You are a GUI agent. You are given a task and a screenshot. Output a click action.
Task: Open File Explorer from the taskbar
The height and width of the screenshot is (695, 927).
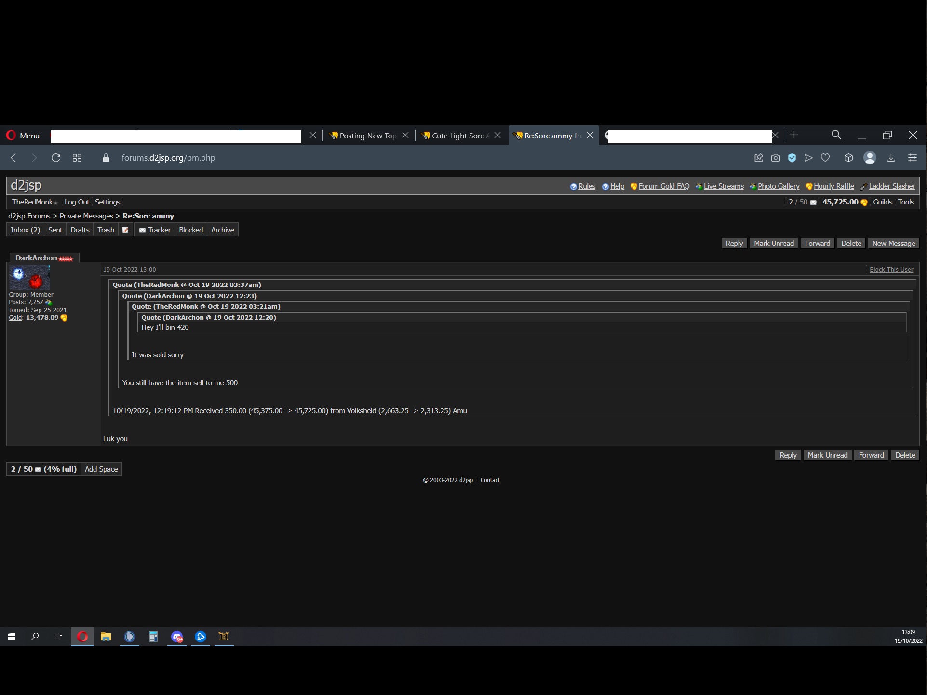point(106,637)
